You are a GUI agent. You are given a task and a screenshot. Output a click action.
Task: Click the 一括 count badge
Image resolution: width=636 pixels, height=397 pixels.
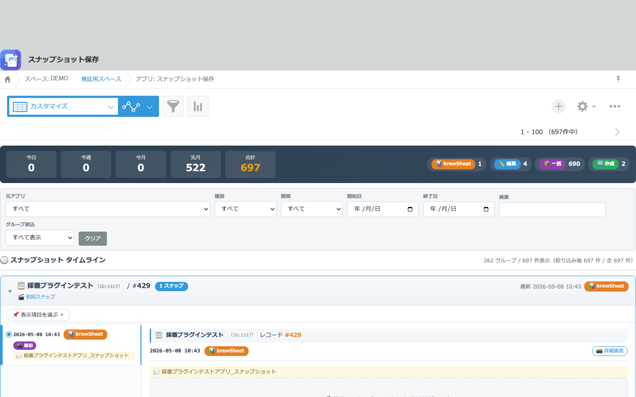(560, 164)
